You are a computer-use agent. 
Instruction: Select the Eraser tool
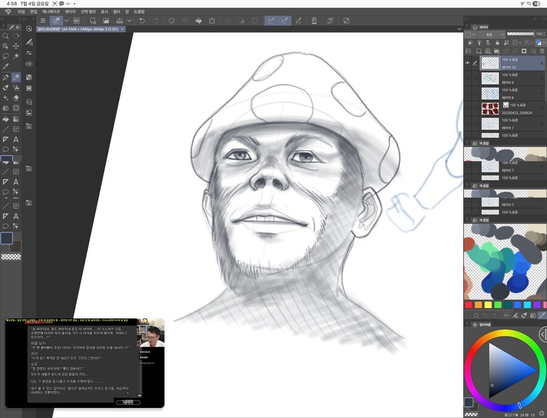[x=16, y=98]
